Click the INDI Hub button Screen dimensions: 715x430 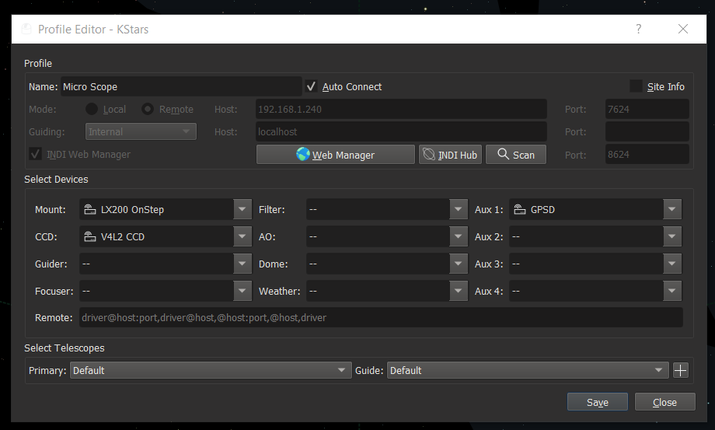click(x=450, y=155)
